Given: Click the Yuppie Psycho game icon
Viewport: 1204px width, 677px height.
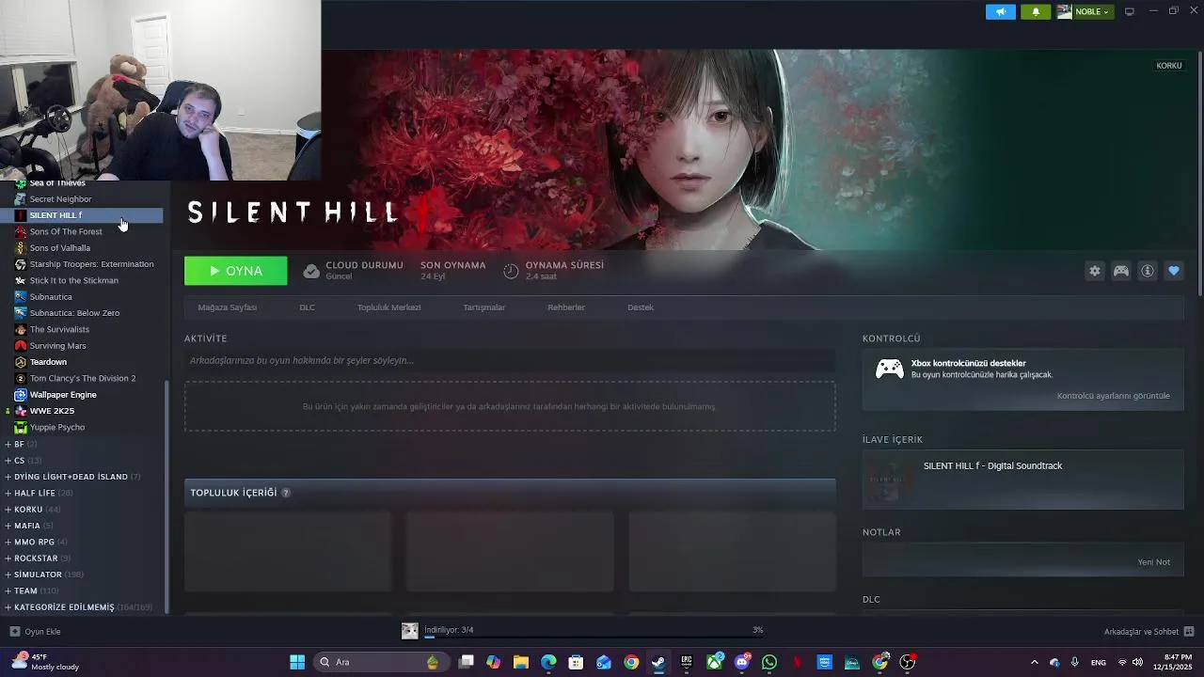Looking at the screenshot, I should [21, 427].
